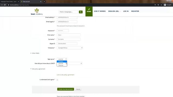
Task: Open the LOG IN page
Action: tap(126, 11)
